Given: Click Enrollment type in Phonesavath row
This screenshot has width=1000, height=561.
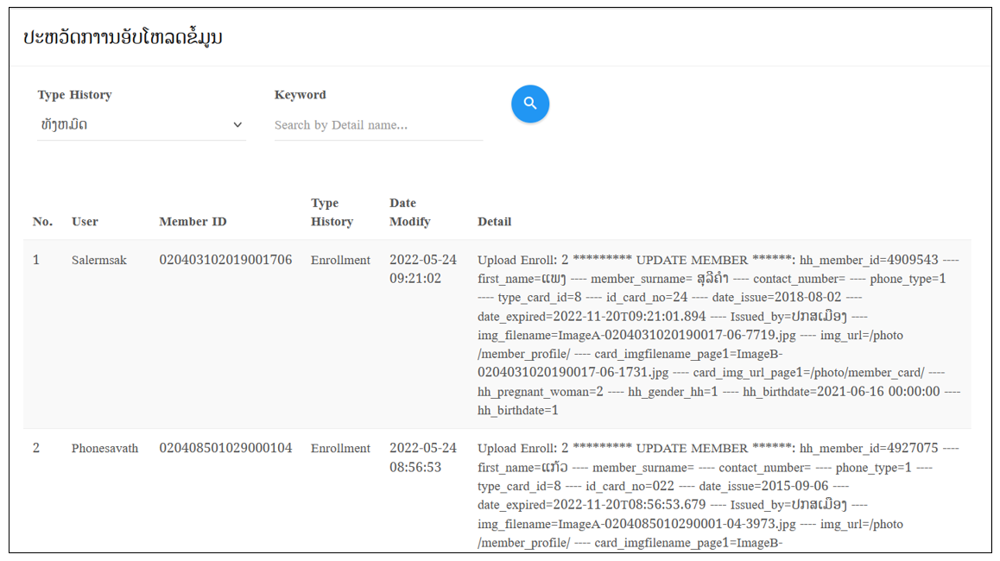Looking at the screenshot, I should tap(340, 448).
